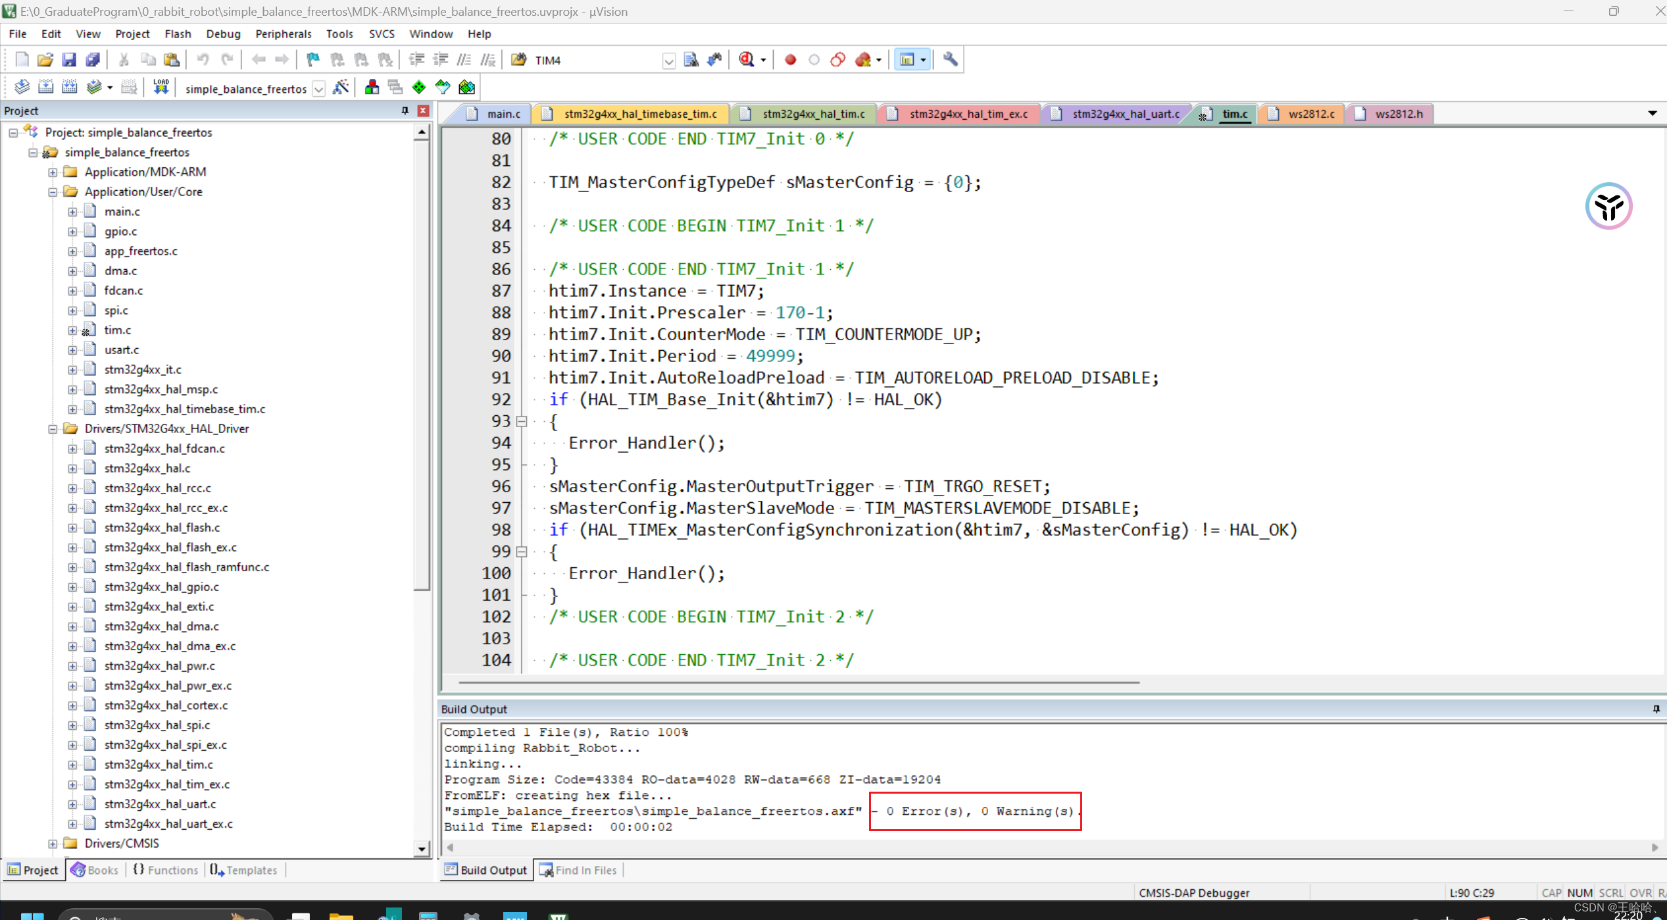Image resolution: width=1667 pixels, height=920 pixels.
Task: Click the Configuration wrench icon
Action: (x=950, y=60)
